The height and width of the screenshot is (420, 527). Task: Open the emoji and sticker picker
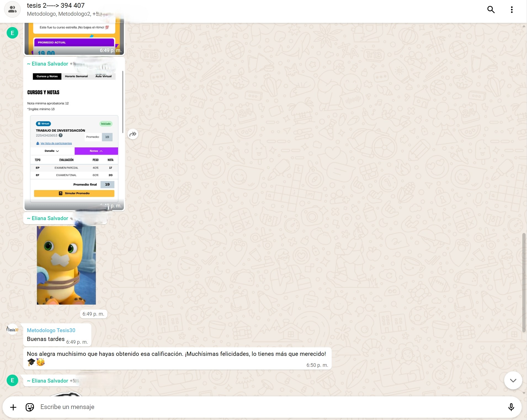point(30,407)
